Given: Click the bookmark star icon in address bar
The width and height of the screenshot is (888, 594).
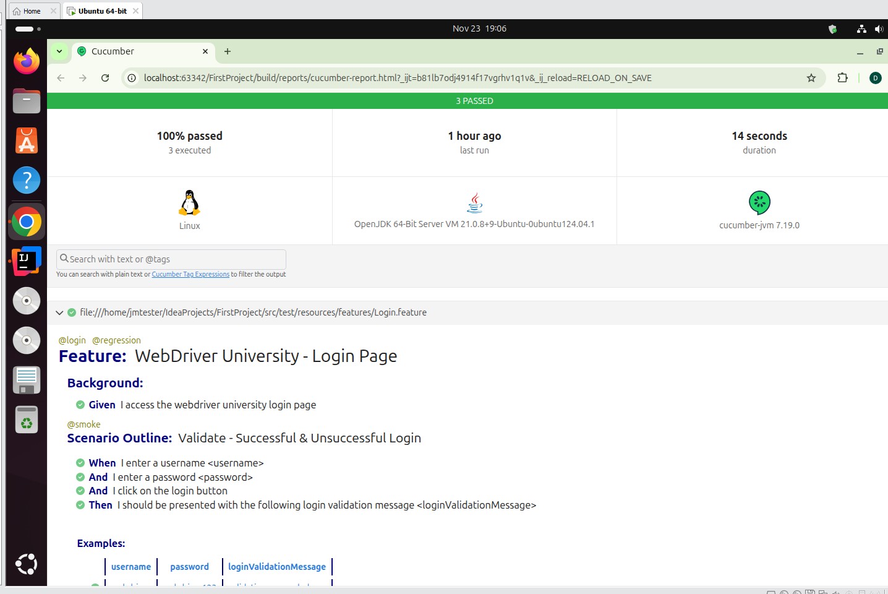Looking at the screenshot, I should tap(811, 78).
